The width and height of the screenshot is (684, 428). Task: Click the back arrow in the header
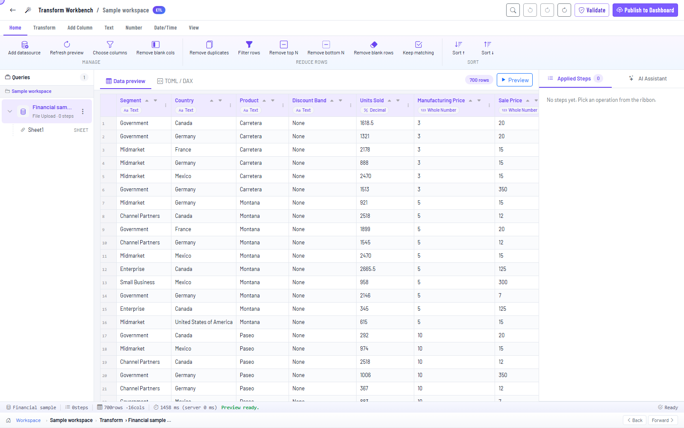coord(13,10)
